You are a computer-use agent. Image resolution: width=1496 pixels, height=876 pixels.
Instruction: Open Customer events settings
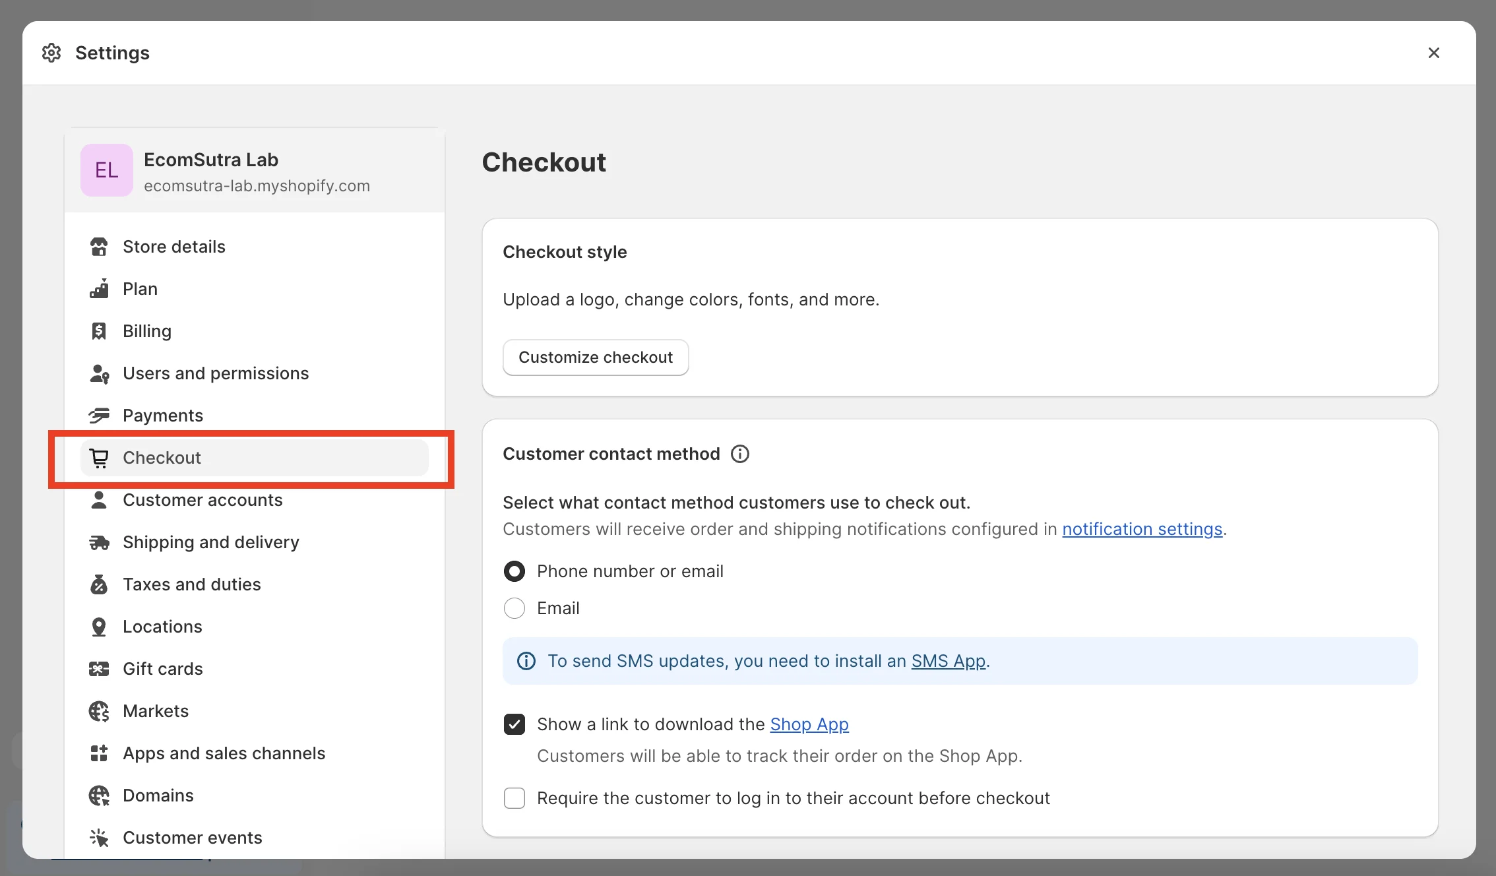click(255, 838)
